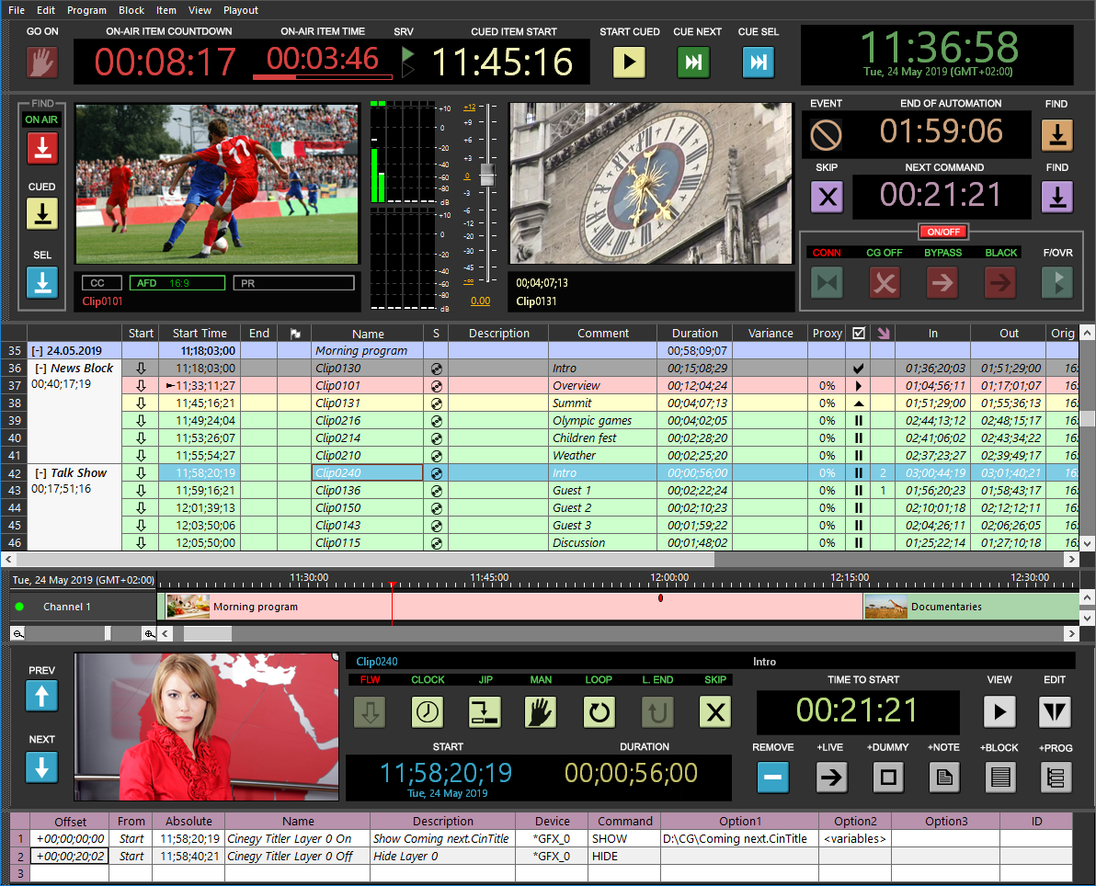Viewport: 1096px width, 886px height.
Task: Click the pink arrow column header
Action: click(884, 334)
